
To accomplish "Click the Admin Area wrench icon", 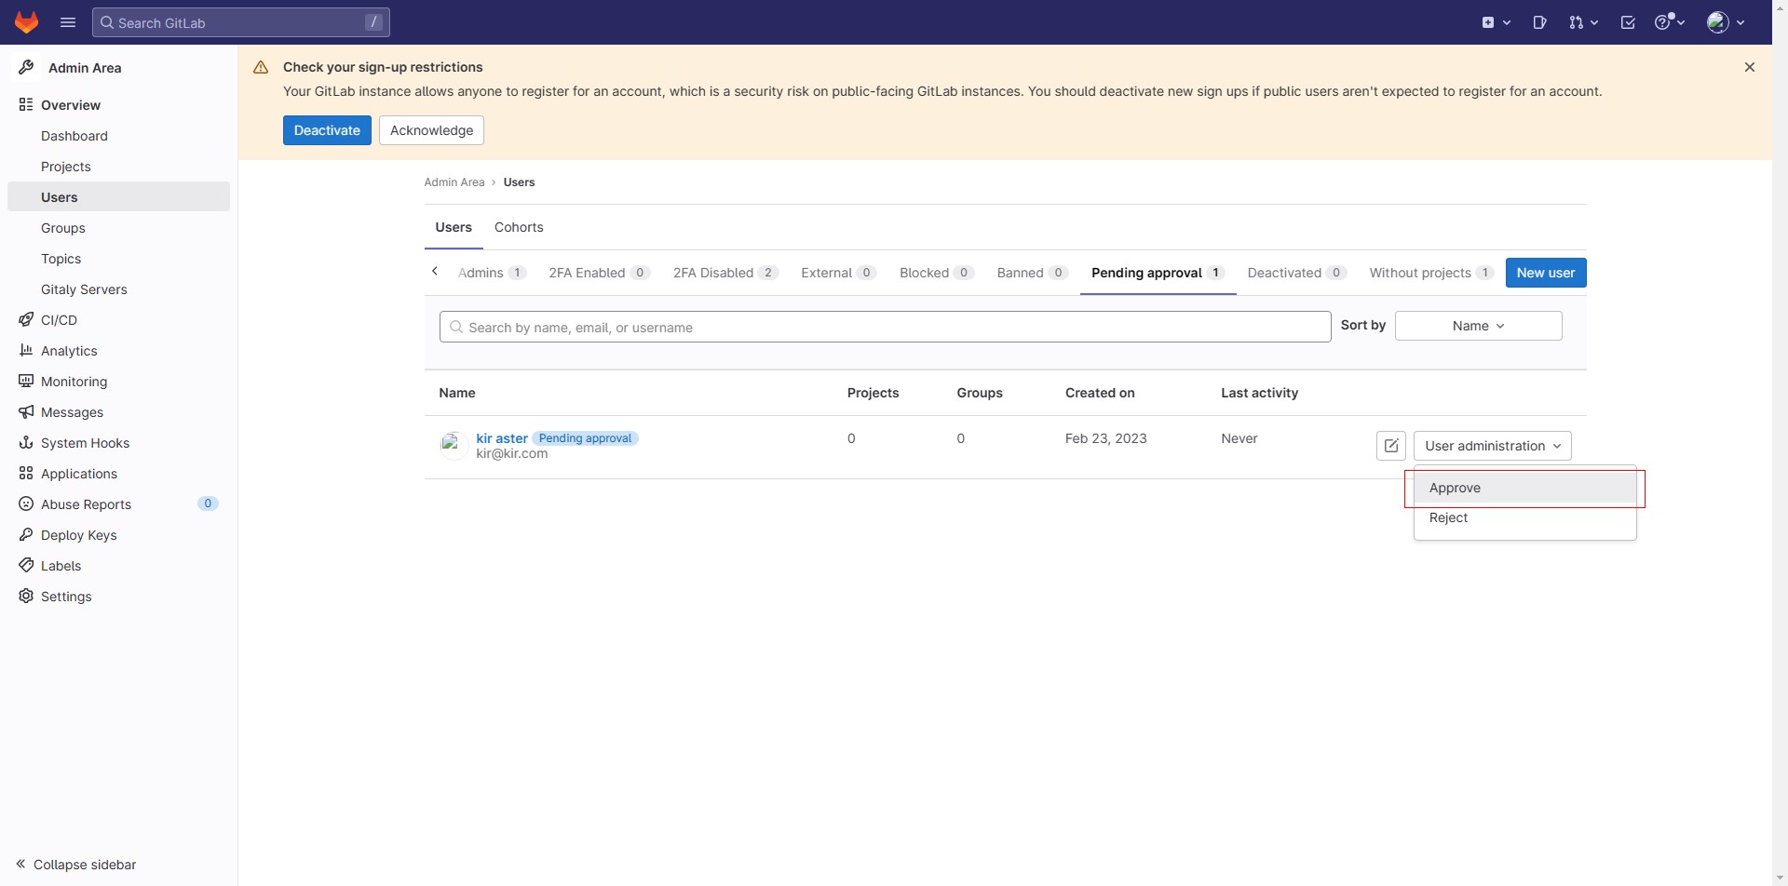I will pyautogui.click(x=26, y=67).
